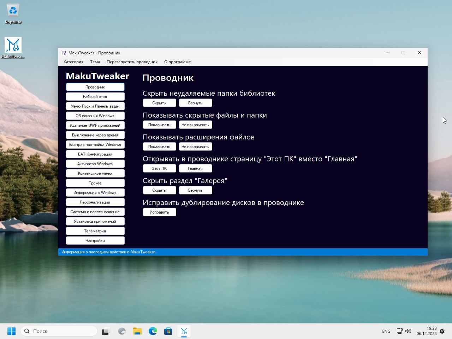The width and height of the screenshot is (452, 339).
Task: Click heading Показывать скрытые файлы и папки
Action: pyautogui.click(x=205, y=115)
